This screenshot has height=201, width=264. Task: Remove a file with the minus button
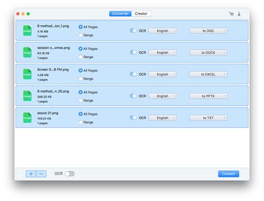[41, 174]
